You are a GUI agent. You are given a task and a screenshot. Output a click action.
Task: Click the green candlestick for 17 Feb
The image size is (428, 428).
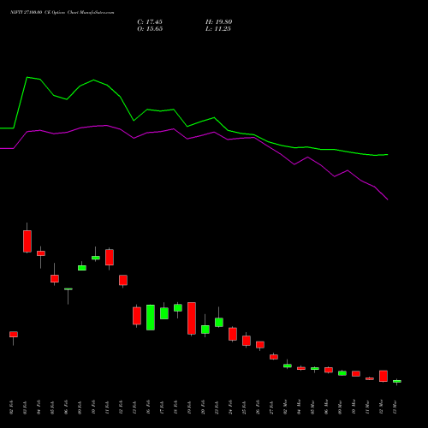point(164,313)
